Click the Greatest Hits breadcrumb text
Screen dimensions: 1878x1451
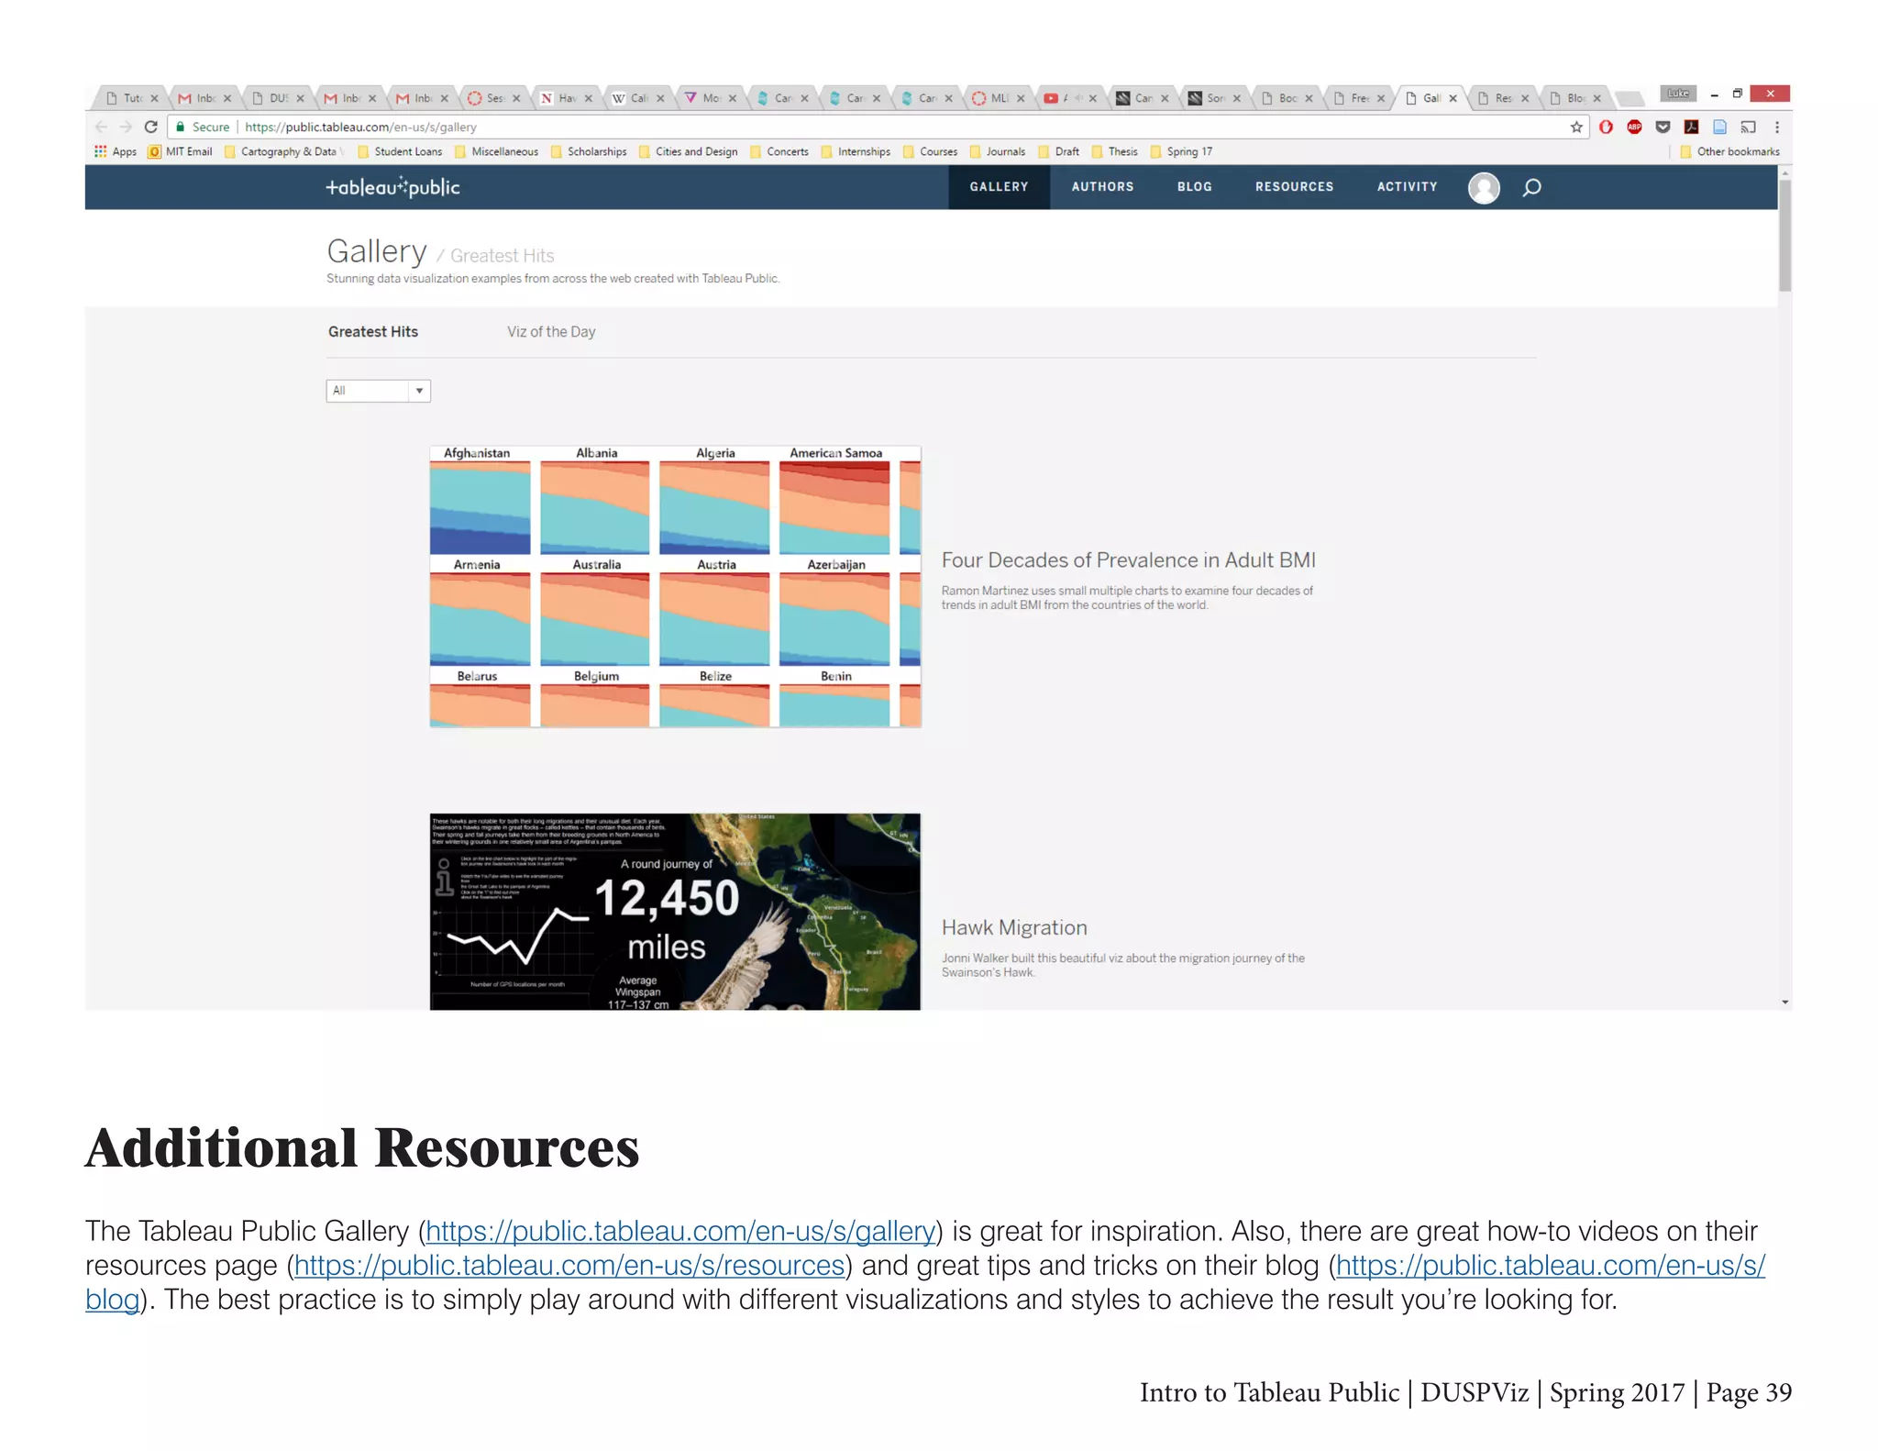pyautogui.click(x=502, y=256)
